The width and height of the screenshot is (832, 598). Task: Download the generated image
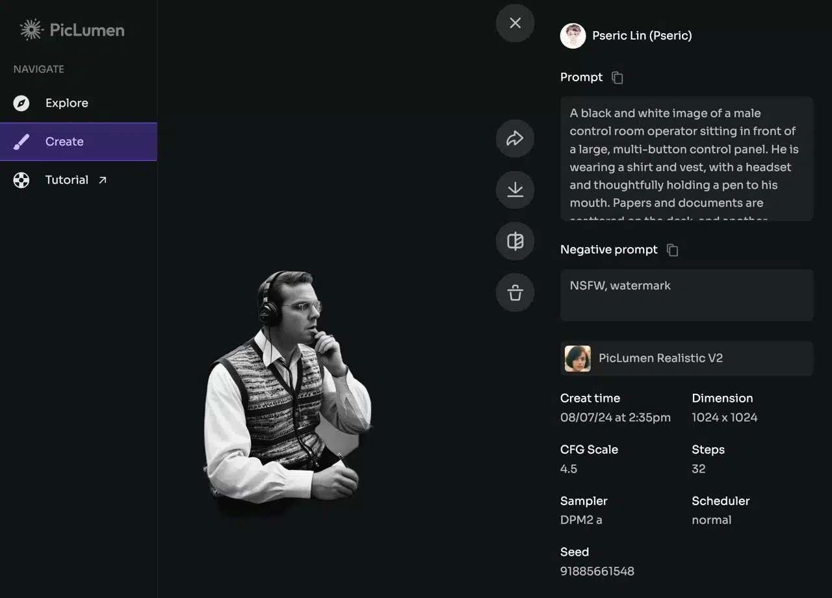tap(515, 190)
